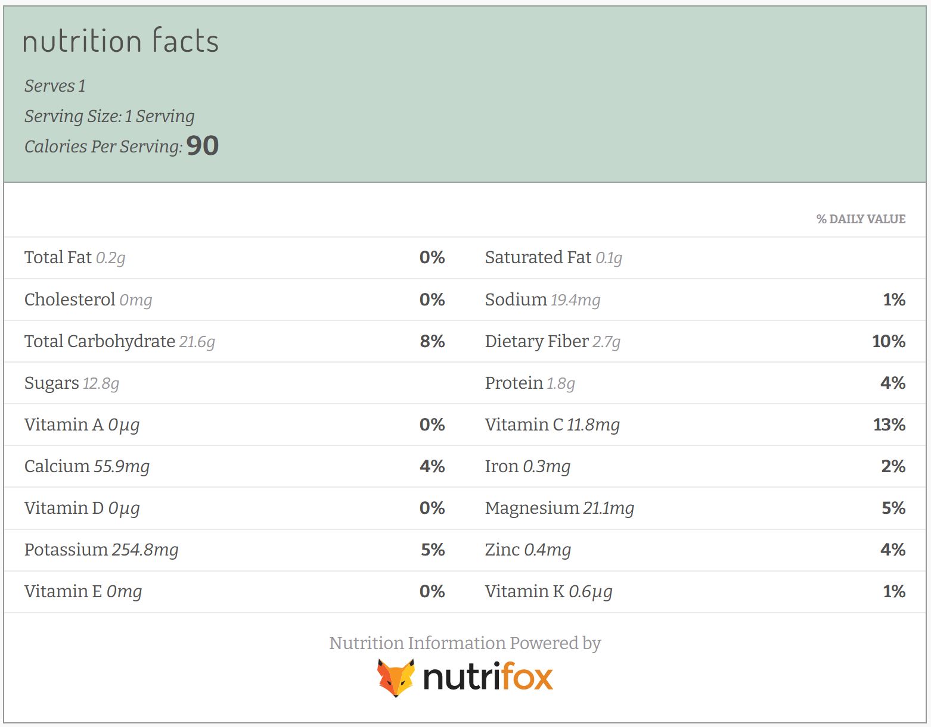Click the Magnesium 21.1mg entry
This screenshot has height=727, width=931.
[560, 508]
